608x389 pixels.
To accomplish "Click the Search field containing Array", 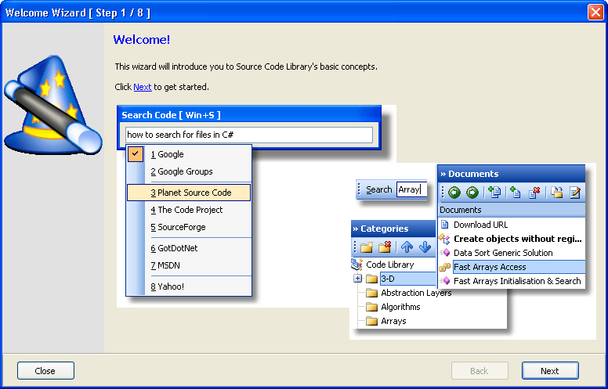I will click(x=411, y=189).
